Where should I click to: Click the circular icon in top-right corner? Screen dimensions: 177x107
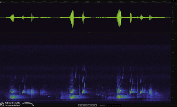click(x=174, y=1)
